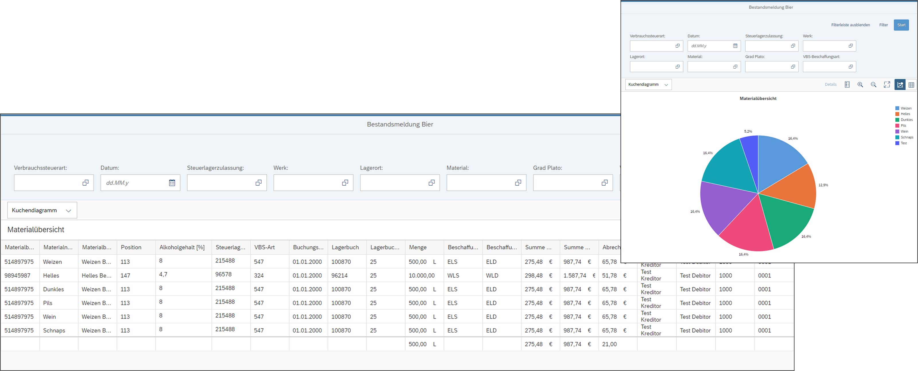The image size is (918, 371).
Task: Open value help for Steuerlagerzulassung in table window
Action: 259,183
